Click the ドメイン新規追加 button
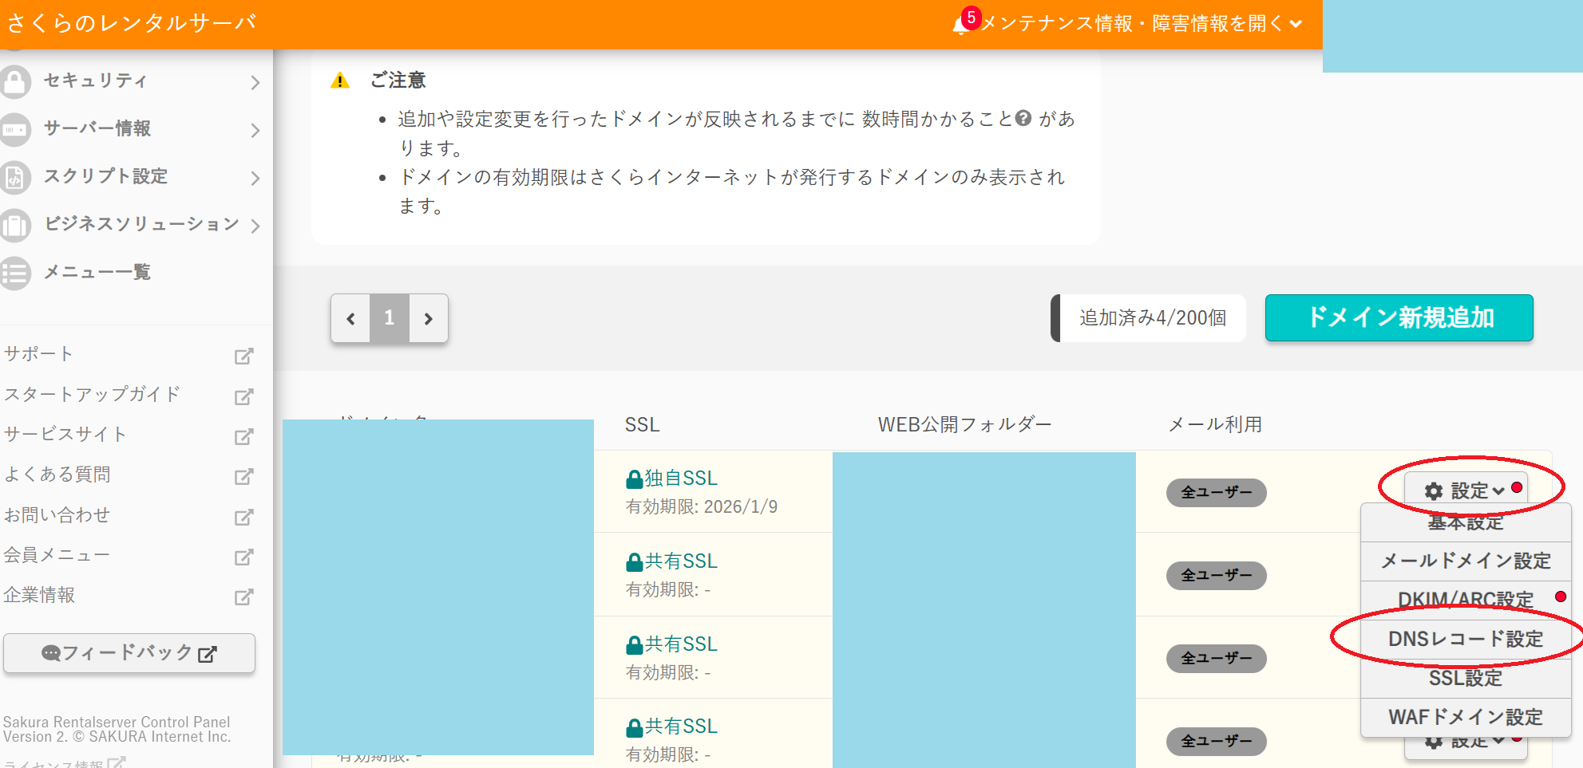Viewport: 1583px width, 768px height. 1399,317
